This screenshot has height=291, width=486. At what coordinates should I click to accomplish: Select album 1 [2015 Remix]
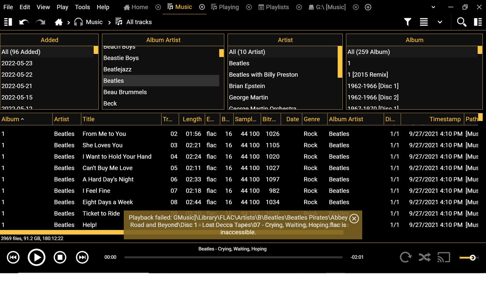click(x=412, y=75)
